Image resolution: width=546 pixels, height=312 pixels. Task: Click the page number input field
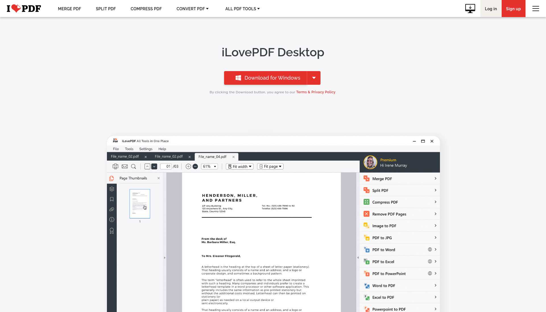pos(166,166)
